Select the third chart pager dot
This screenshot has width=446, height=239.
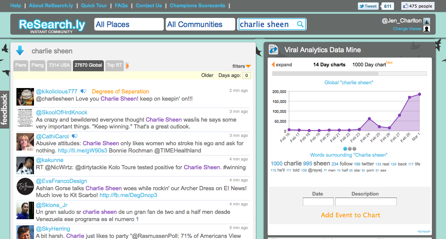pos(354,148)
